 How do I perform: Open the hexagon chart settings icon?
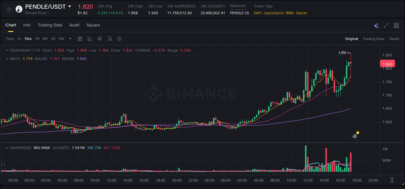(x=119, y=39)
